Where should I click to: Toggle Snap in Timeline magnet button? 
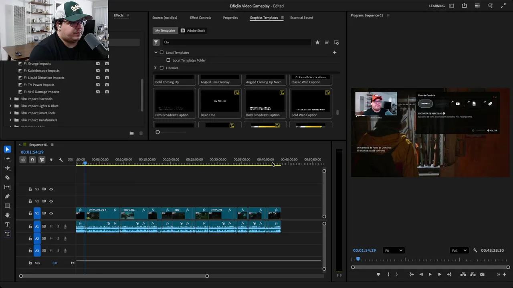click(32, 160)
